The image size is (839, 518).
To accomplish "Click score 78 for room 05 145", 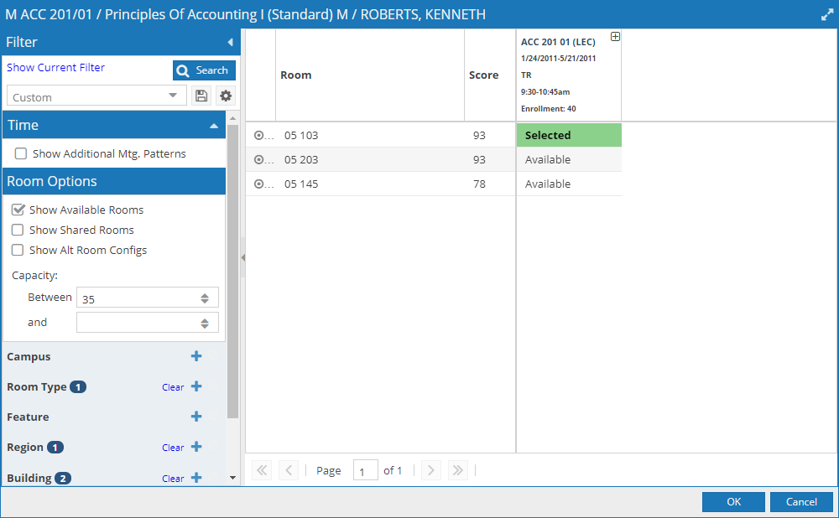I will (x=479, y=184).
